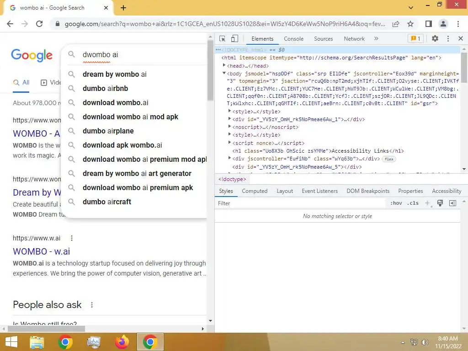The width and height of the screenshot is (468, 351).
Task: Open the Chrome profile avatar
Action: point(443,24)
